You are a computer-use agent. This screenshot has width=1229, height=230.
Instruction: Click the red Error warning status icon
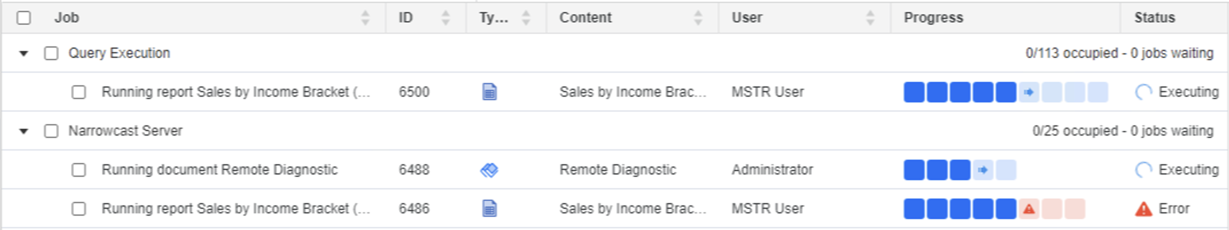pyautogui.click(x=1143, y=209)
